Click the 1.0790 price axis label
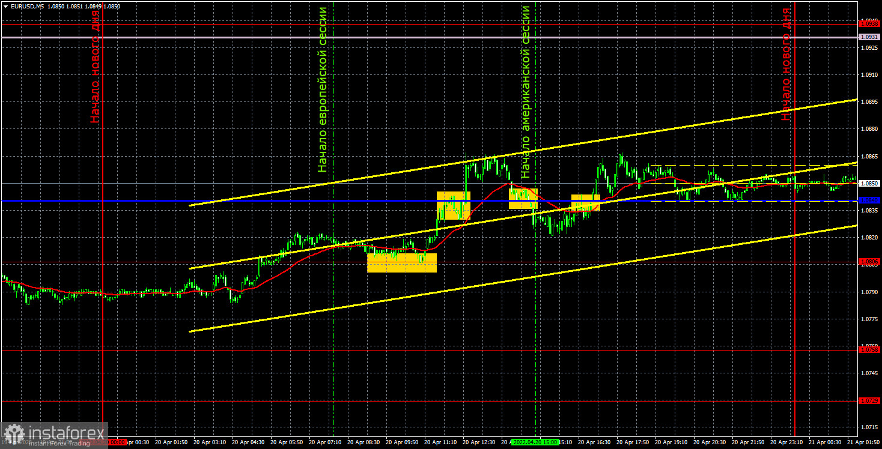 [869, 292]
